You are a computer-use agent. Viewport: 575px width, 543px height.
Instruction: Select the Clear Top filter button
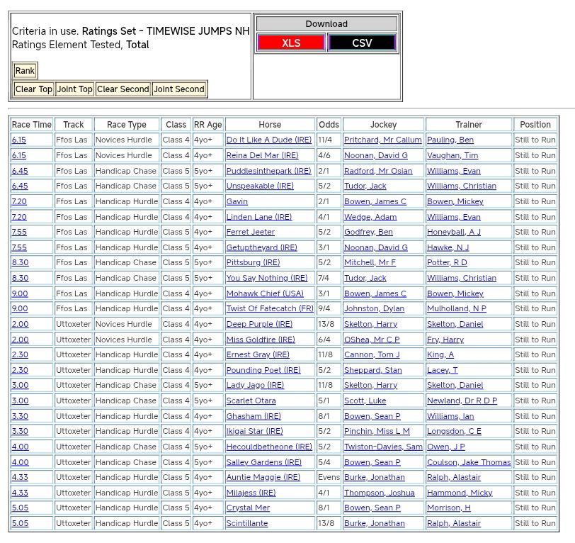point(33,89)
